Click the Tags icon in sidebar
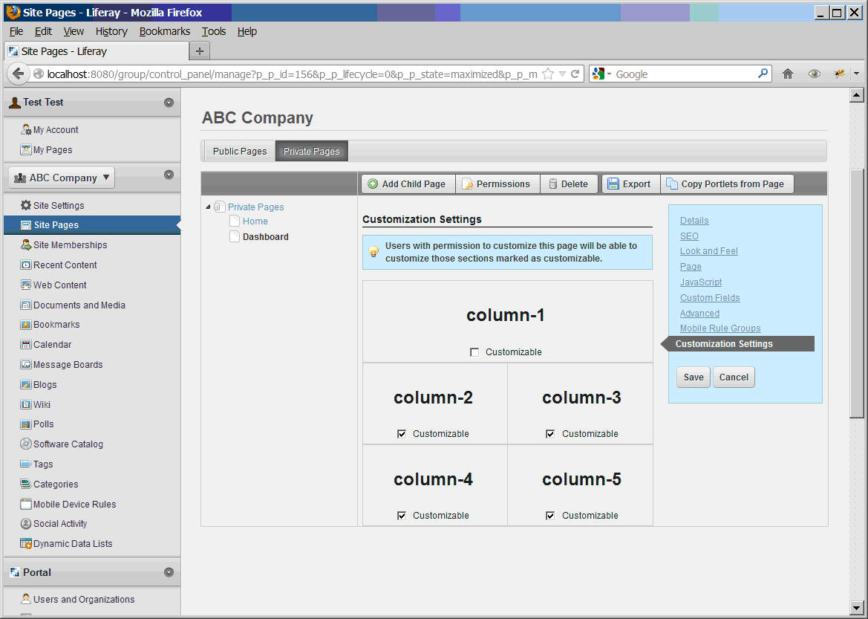The height and width of the screenshot is (619, 868). [x=26, y=464]
